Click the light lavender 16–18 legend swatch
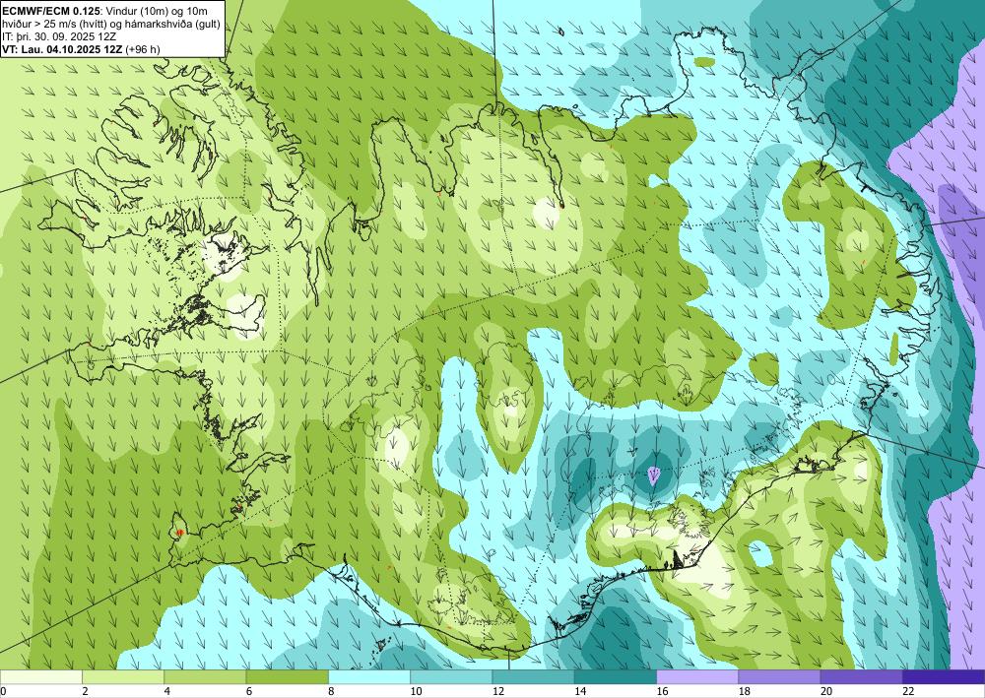 tap(697, 677)
